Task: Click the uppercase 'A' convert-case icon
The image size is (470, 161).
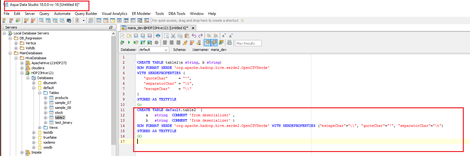Action: tap(230, 36)
